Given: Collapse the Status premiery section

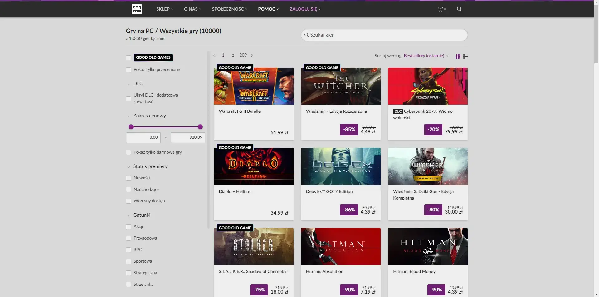Looking at the screenshot, I should pyautogui.click(x=147, y=166).
